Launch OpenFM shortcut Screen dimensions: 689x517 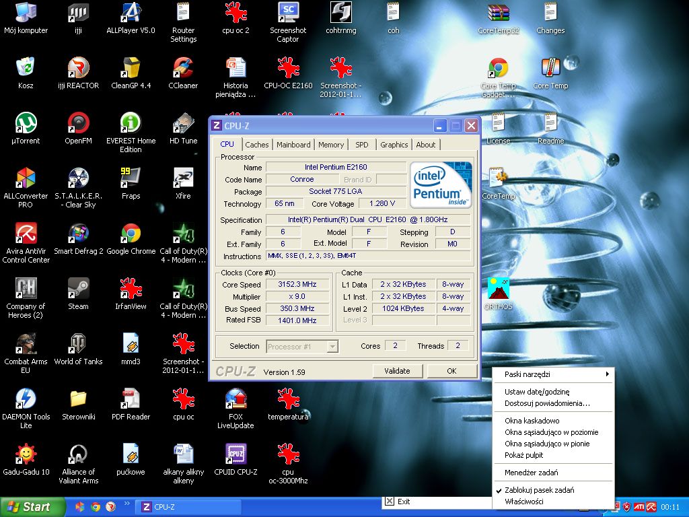[x=78, y=129]
